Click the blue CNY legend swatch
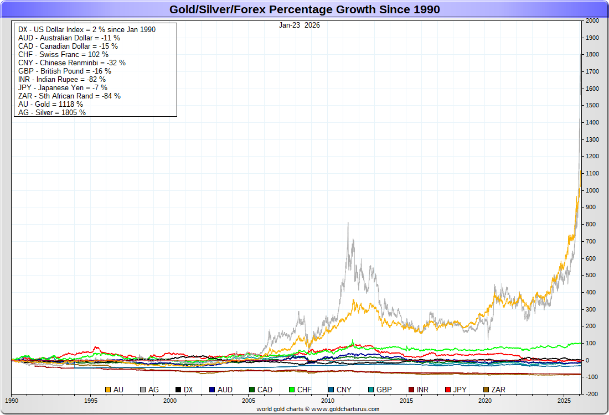The height and width of the screenshot is (415, 609). point(331,390)
